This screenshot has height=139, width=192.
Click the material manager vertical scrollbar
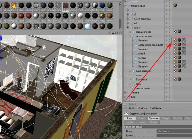coord(120,16)
